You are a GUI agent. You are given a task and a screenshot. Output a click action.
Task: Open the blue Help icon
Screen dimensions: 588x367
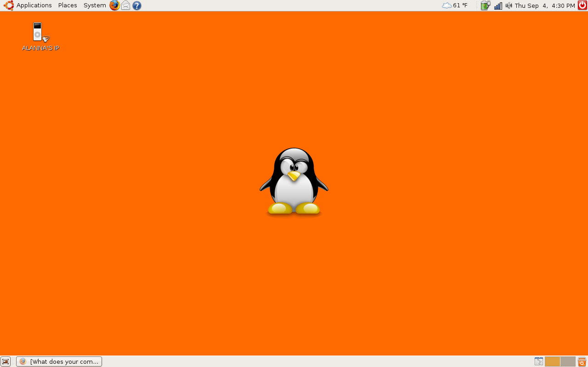click(x=136, y=5)
